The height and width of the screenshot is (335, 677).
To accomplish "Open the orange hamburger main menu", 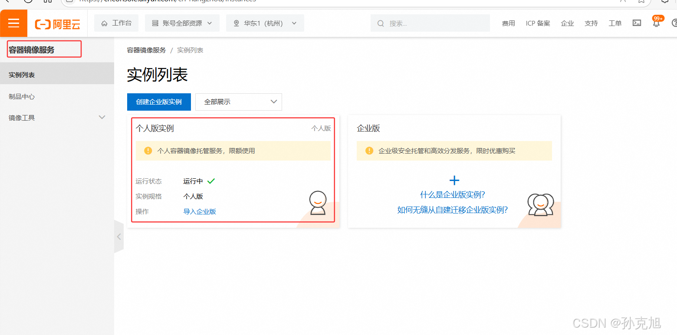I will [x=13, y=23].
